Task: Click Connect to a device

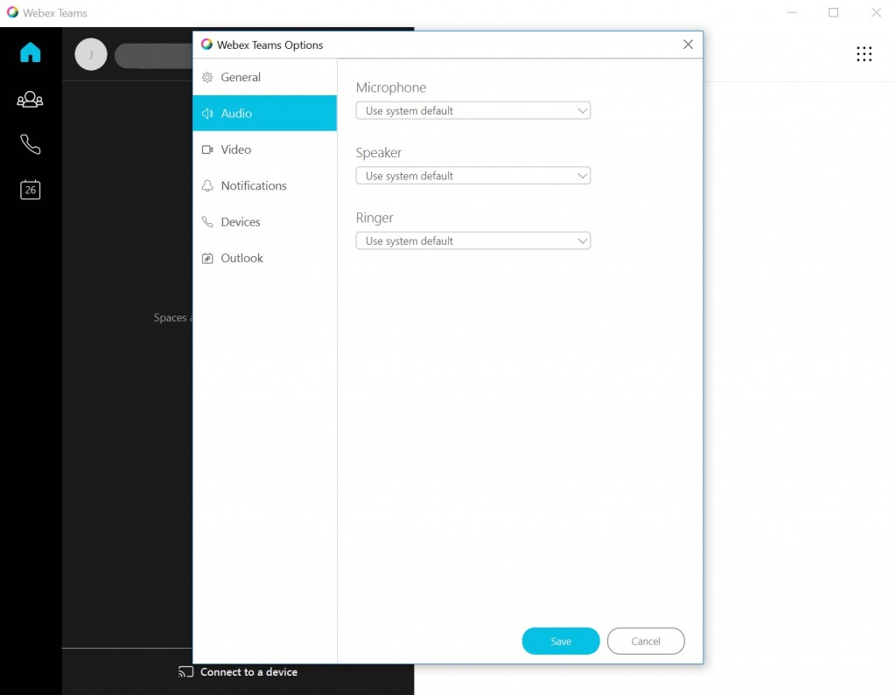Action: tap(248, 672)
